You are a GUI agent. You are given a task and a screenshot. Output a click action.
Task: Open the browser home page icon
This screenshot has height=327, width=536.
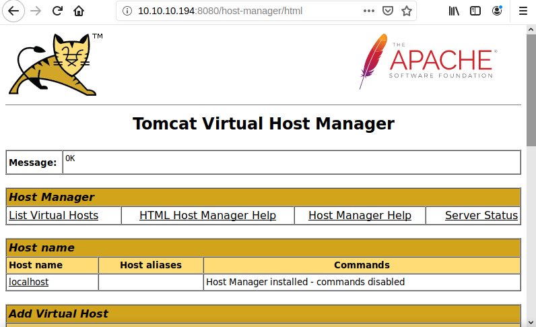(79, 11)
